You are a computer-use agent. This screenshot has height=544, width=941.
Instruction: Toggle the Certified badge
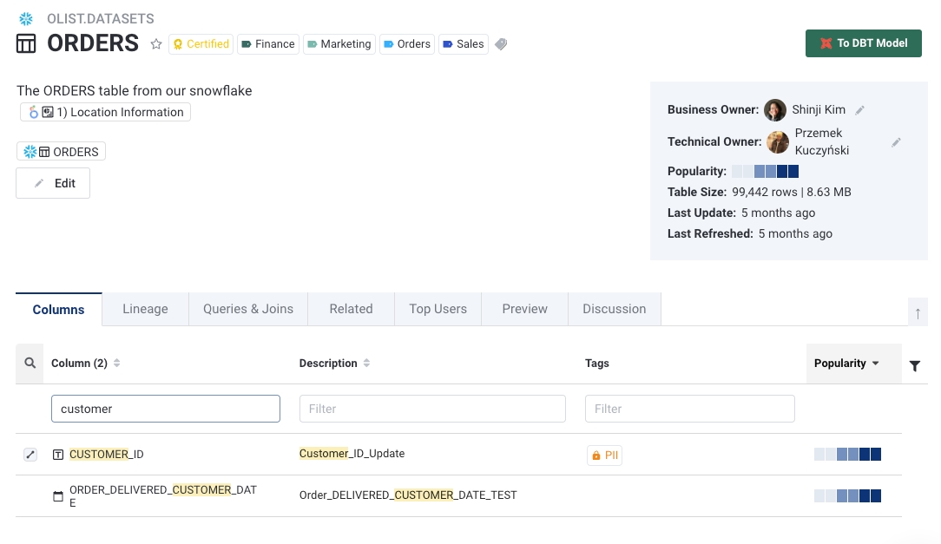pos(201,44)
